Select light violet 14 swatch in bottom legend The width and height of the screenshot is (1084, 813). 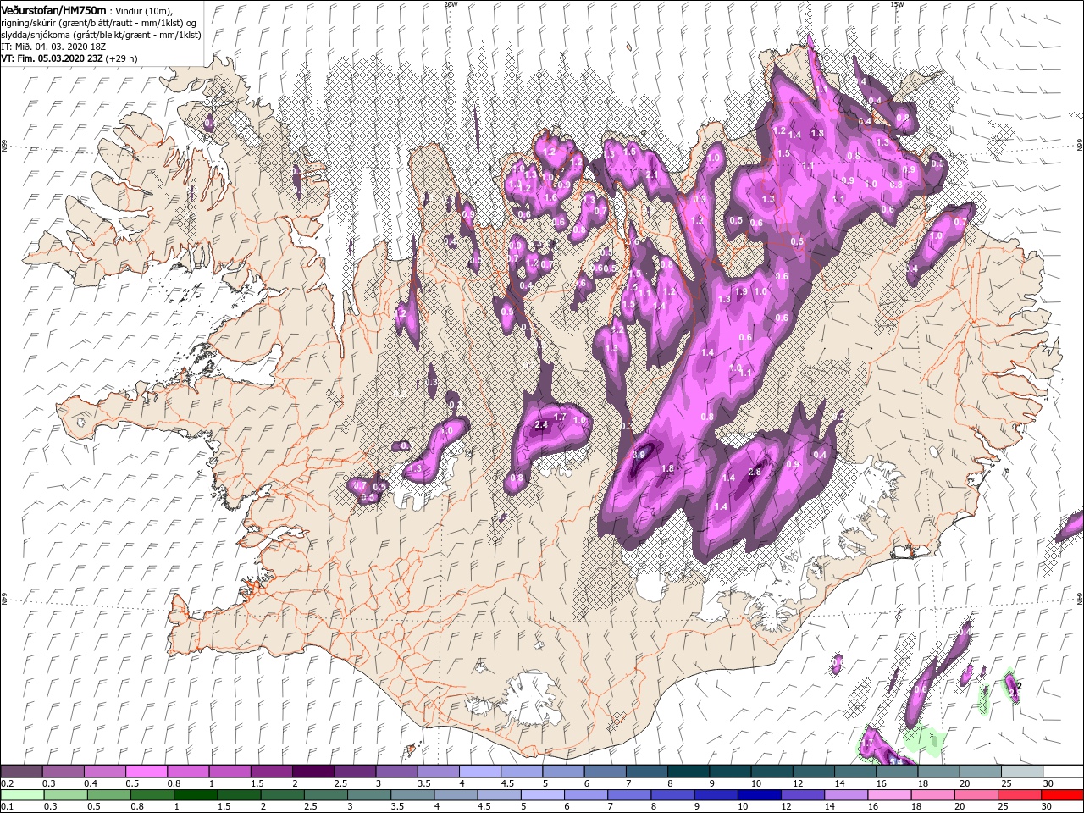(845, 795)
